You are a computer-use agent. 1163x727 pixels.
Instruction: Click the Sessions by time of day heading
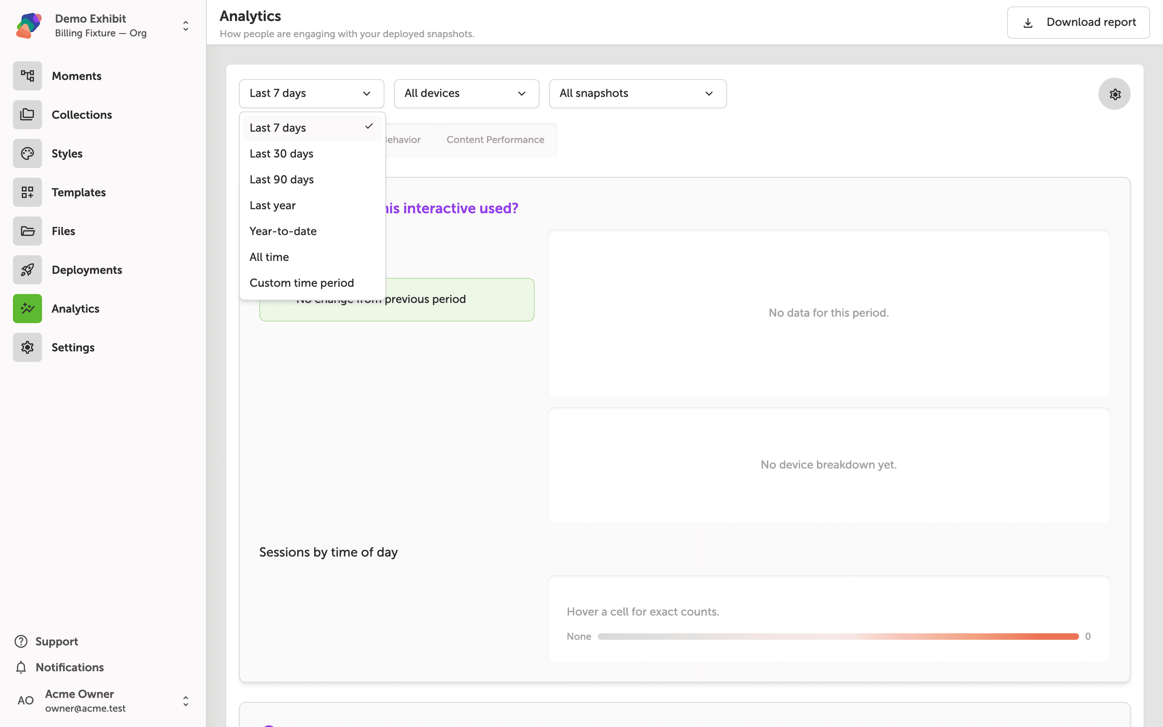pos(328,553)
